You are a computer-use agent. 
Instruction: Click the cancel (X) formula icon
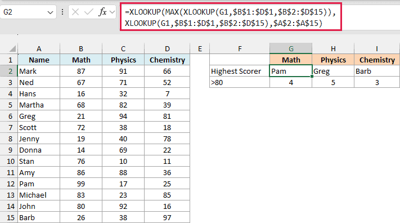(75, 12)
